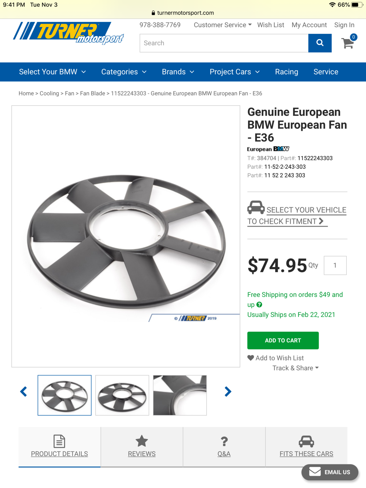Select the close-up fan hub thumbnail

[180, 395]
